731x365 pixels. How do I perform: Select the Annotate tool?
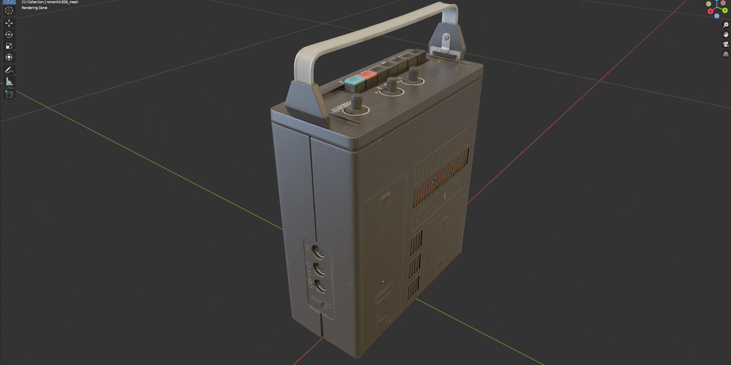pos(9,70)
